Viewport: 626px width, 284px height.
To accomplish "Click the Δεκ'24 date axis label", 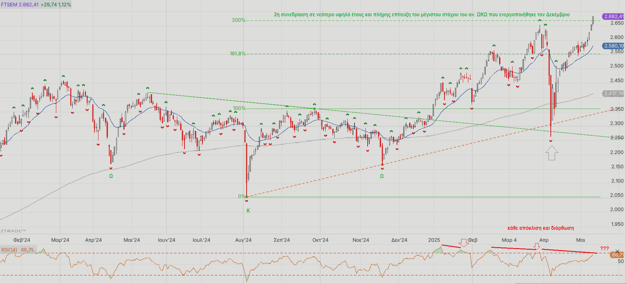I will [399, 240].
